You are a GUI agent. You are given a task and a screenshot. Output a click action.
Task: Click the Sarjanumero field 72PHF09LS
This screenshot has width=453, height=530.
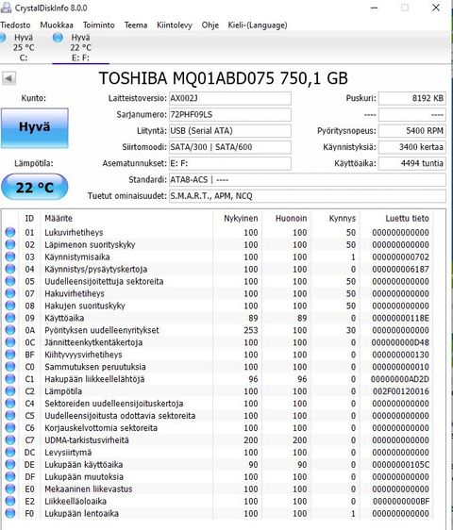click(230, 115)
